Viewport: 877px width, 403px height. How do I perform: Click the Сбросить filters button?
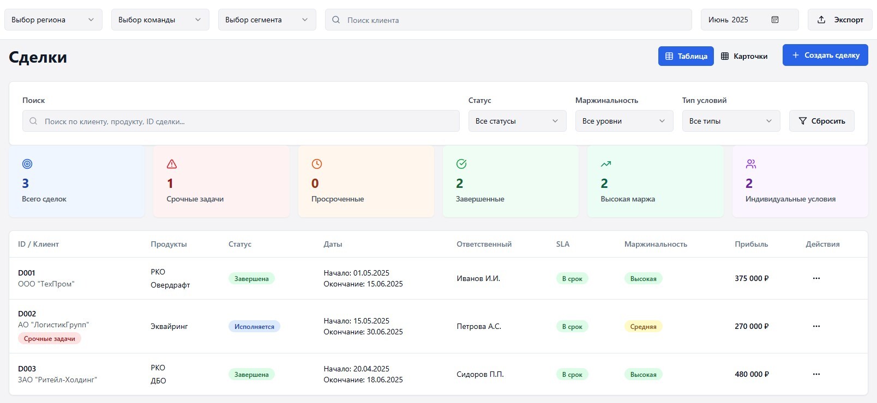tap(821, 121)
